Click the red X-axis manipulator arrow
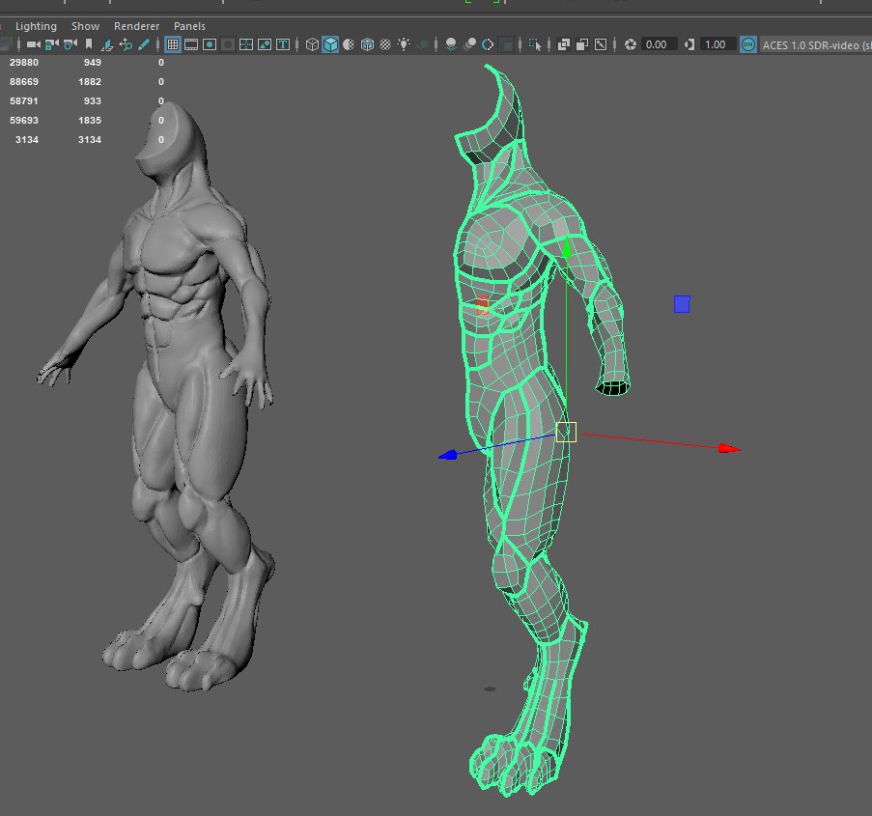This screenshot has height=816, width=872. pos(730,448)
